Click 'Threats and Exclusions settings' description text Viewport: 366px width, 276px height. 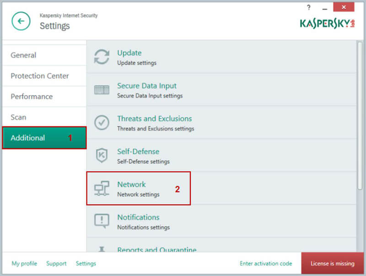click(156, 129)
